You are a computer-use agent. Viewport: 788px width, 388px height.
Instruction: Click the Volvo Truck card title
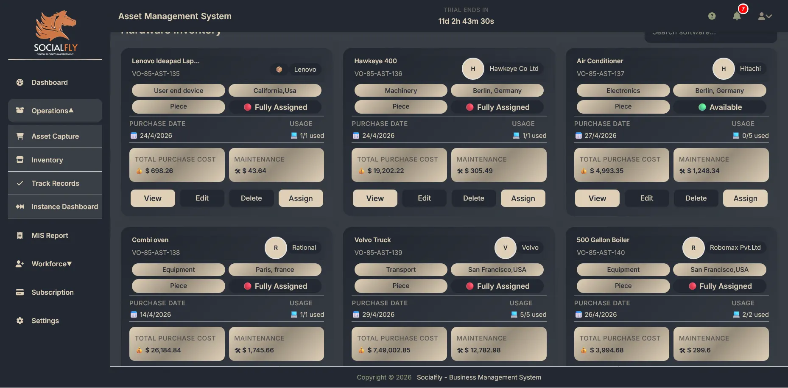(x=372, y=240)
